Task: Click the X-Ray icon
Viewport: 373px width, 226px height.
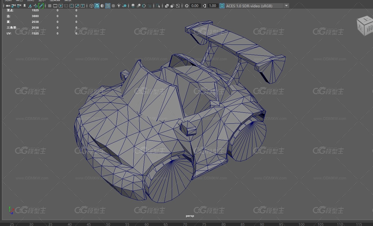Action: (167, 6)
